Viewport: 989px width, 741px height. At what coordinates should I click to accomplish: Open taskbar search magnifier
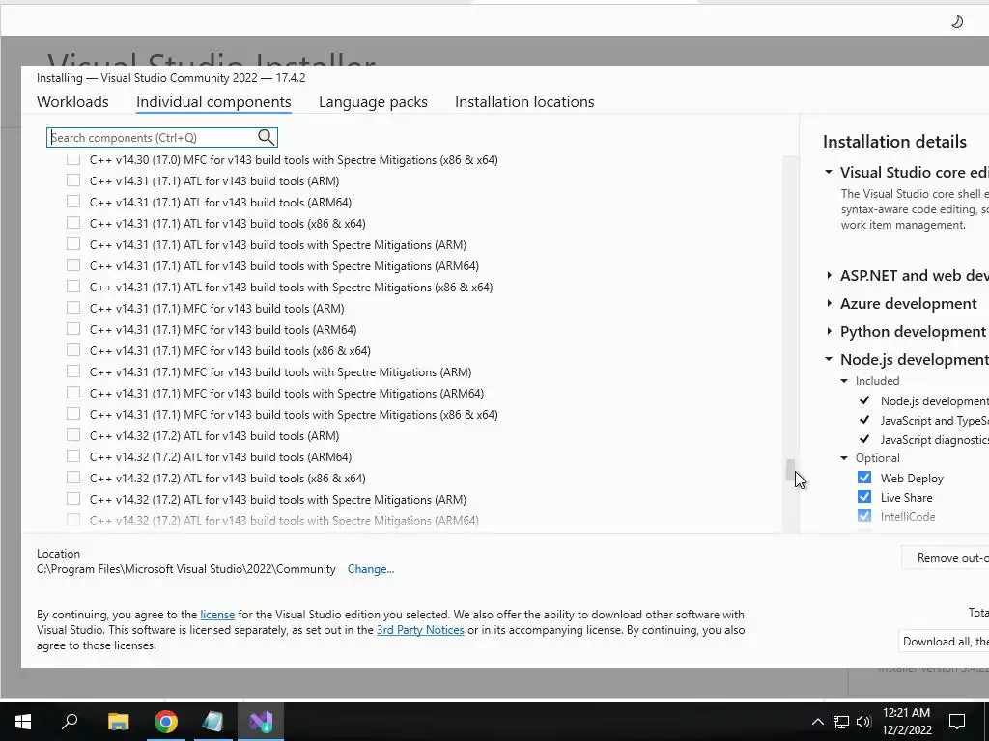[70, 721]
